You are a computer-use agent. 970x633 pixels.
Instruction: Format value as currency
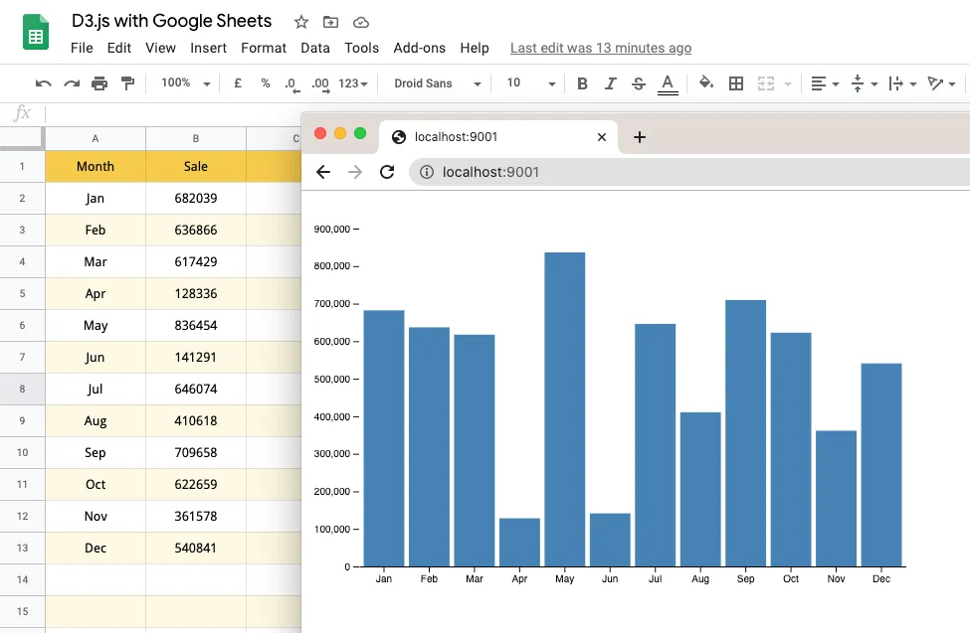(236, 83)
